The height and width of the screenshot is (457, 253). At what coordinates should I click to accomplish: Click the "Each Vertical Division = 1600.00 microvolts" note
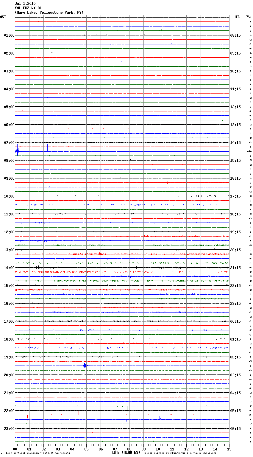[38, 453]
